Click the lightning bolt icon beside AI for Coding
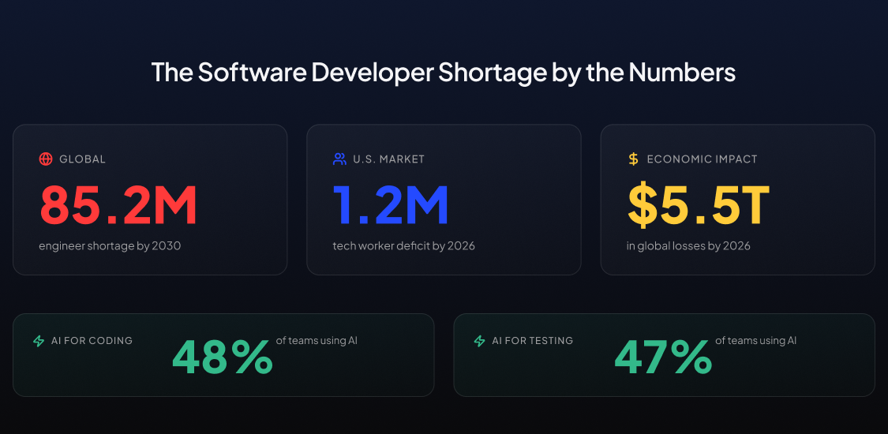 (x=39, y=341)
